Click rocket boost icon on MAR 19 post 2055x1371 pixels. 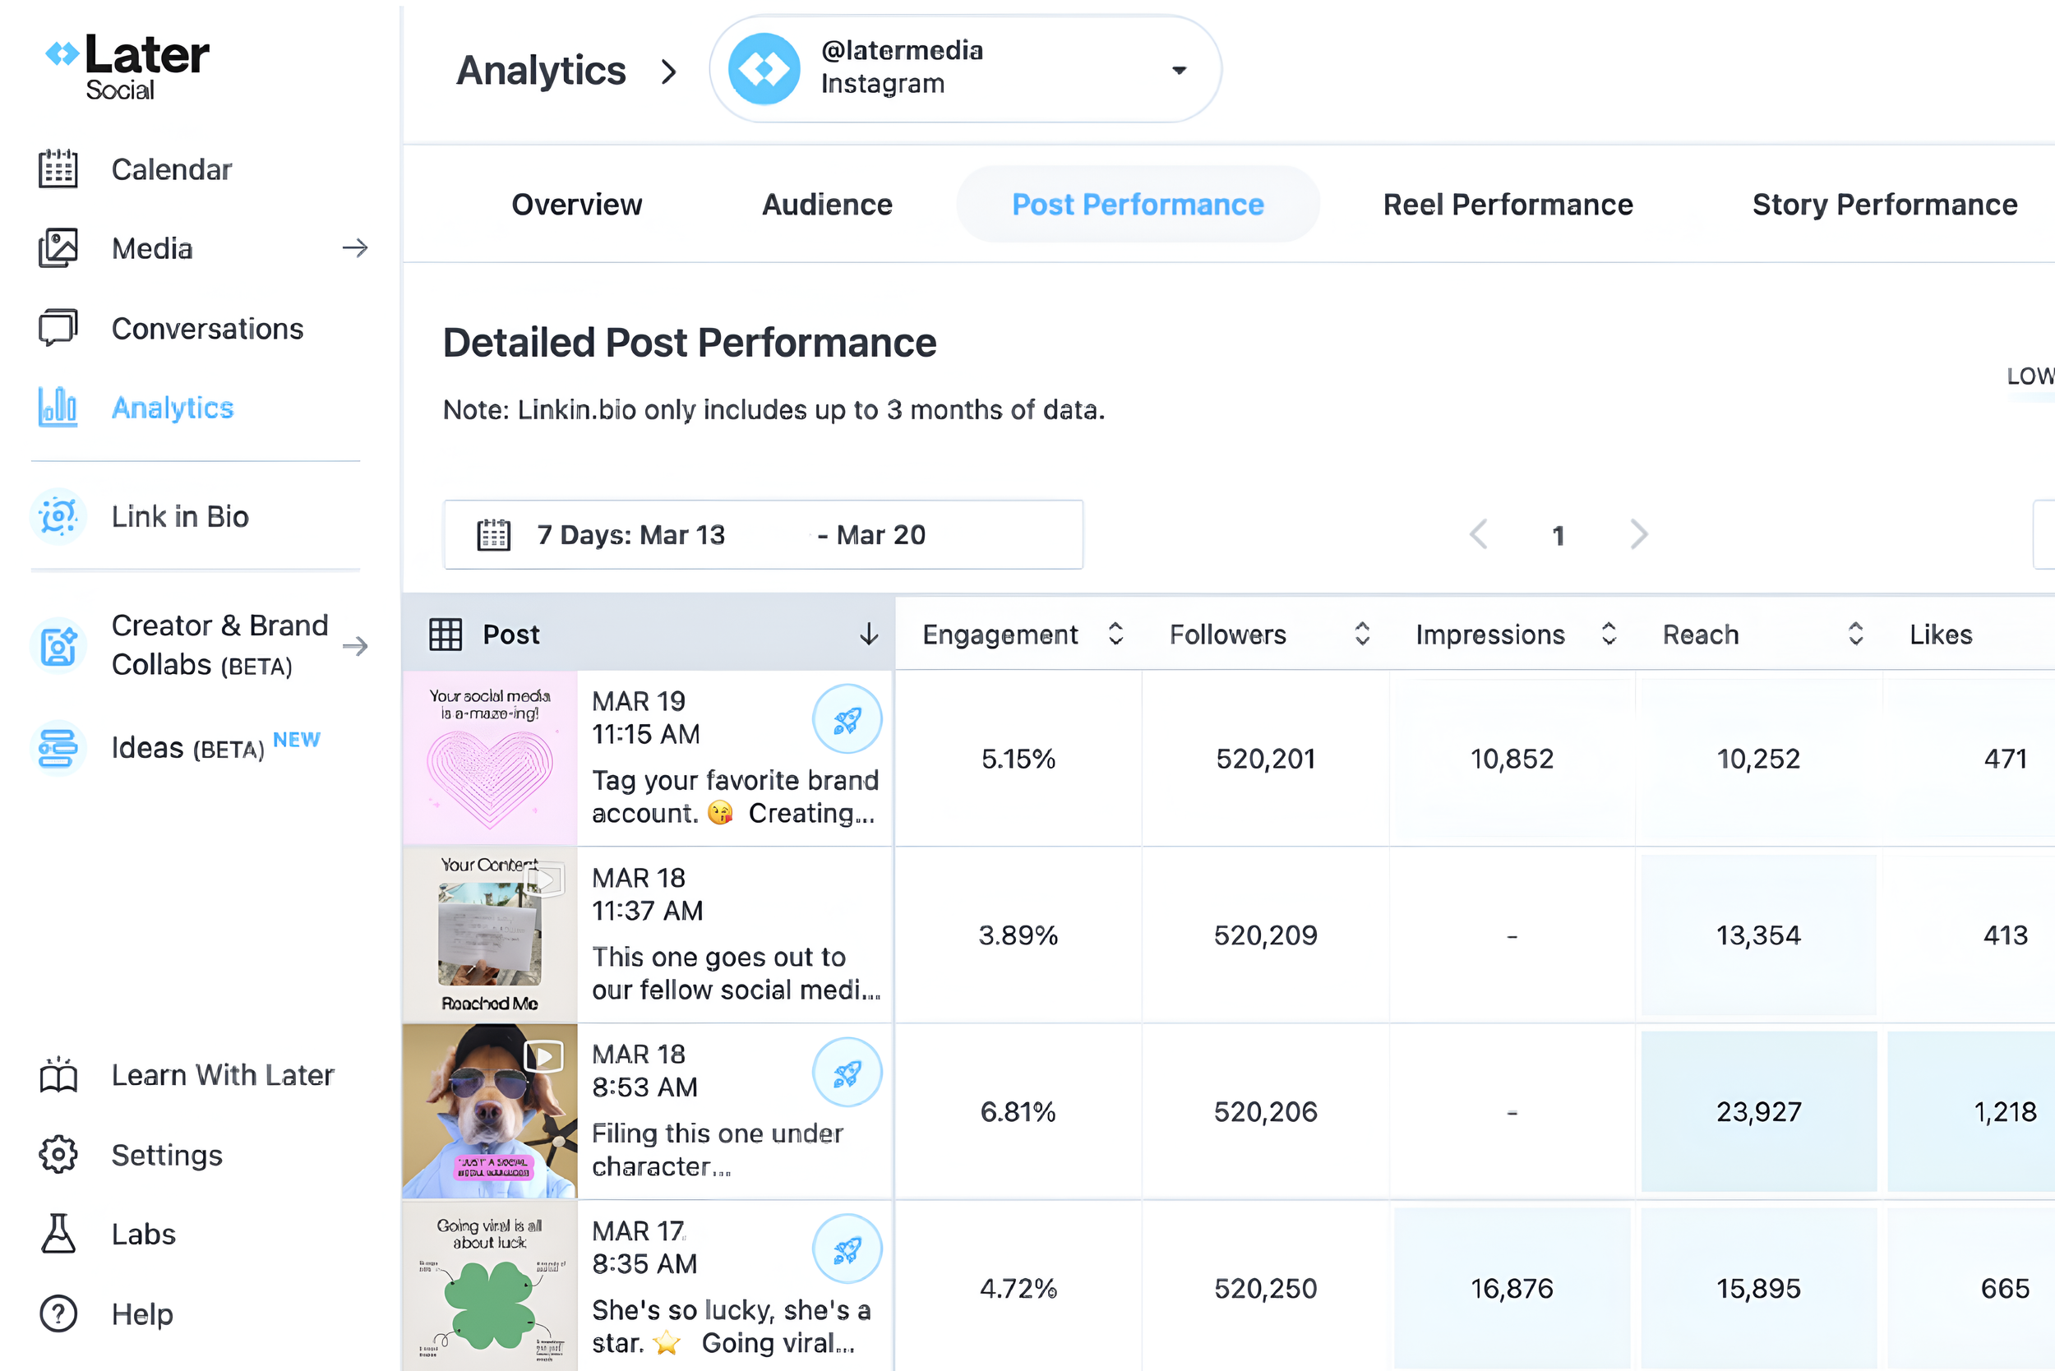(847, 718)
